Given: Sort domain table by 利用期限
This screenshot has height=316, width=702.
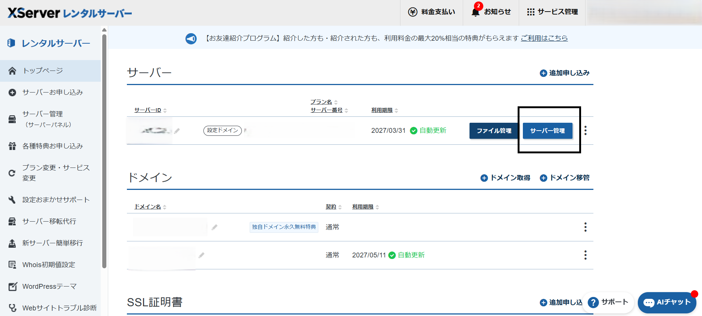Looking at the screenshot, I should point(366,207).
